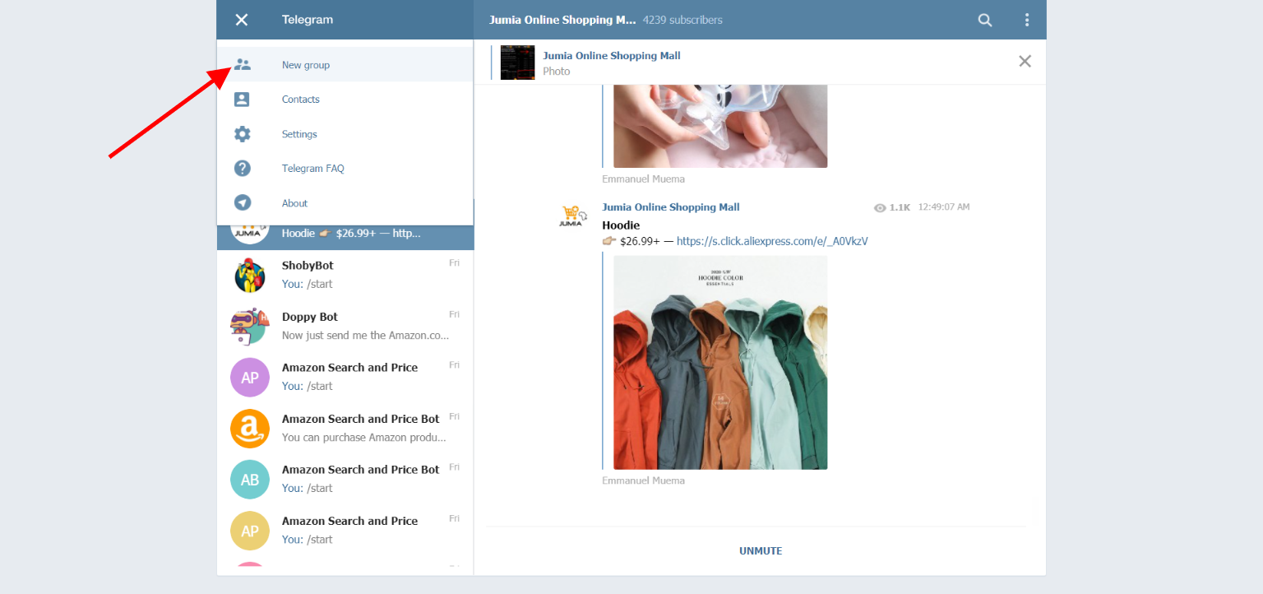Open the chat with the Amazon logo avatar
Viewport: 1263px width, 594px height.
(x=345, y=429)
